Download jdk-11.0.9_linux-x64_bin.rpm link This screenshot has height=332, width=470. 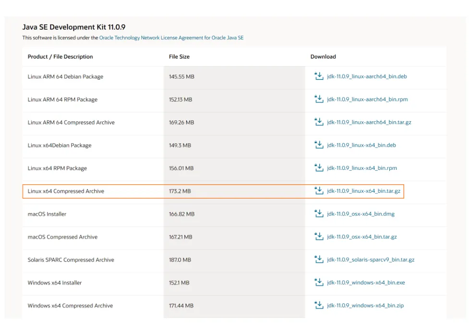coord(362,168)
